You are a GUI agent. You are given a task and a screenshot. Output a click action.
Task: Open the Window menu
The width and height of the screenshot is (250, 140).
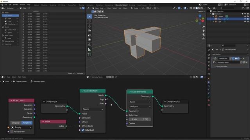(x=22, y=5)
